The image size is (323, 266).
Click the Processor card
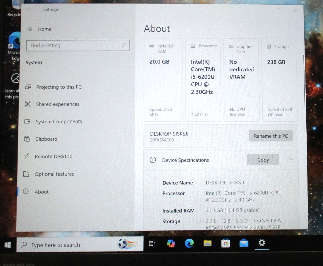click(203, 80)
